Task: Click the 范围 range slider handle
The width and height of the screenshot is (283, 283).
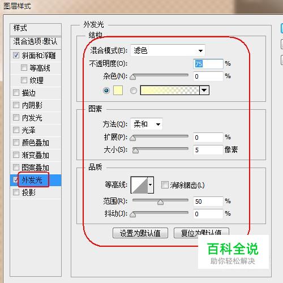Action: (160, 202)
